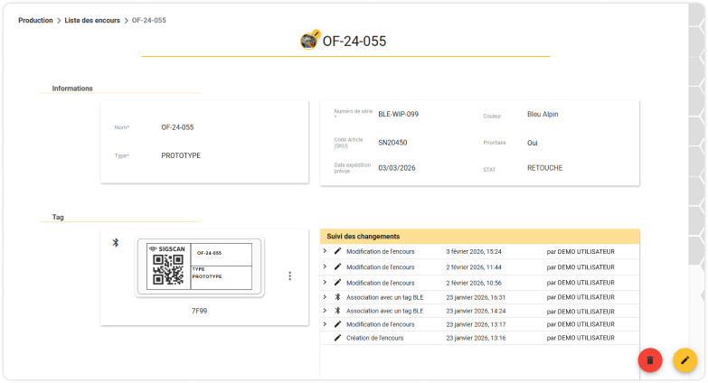Expand the 2 février 2026, 10:56 change row

point(325,283)
